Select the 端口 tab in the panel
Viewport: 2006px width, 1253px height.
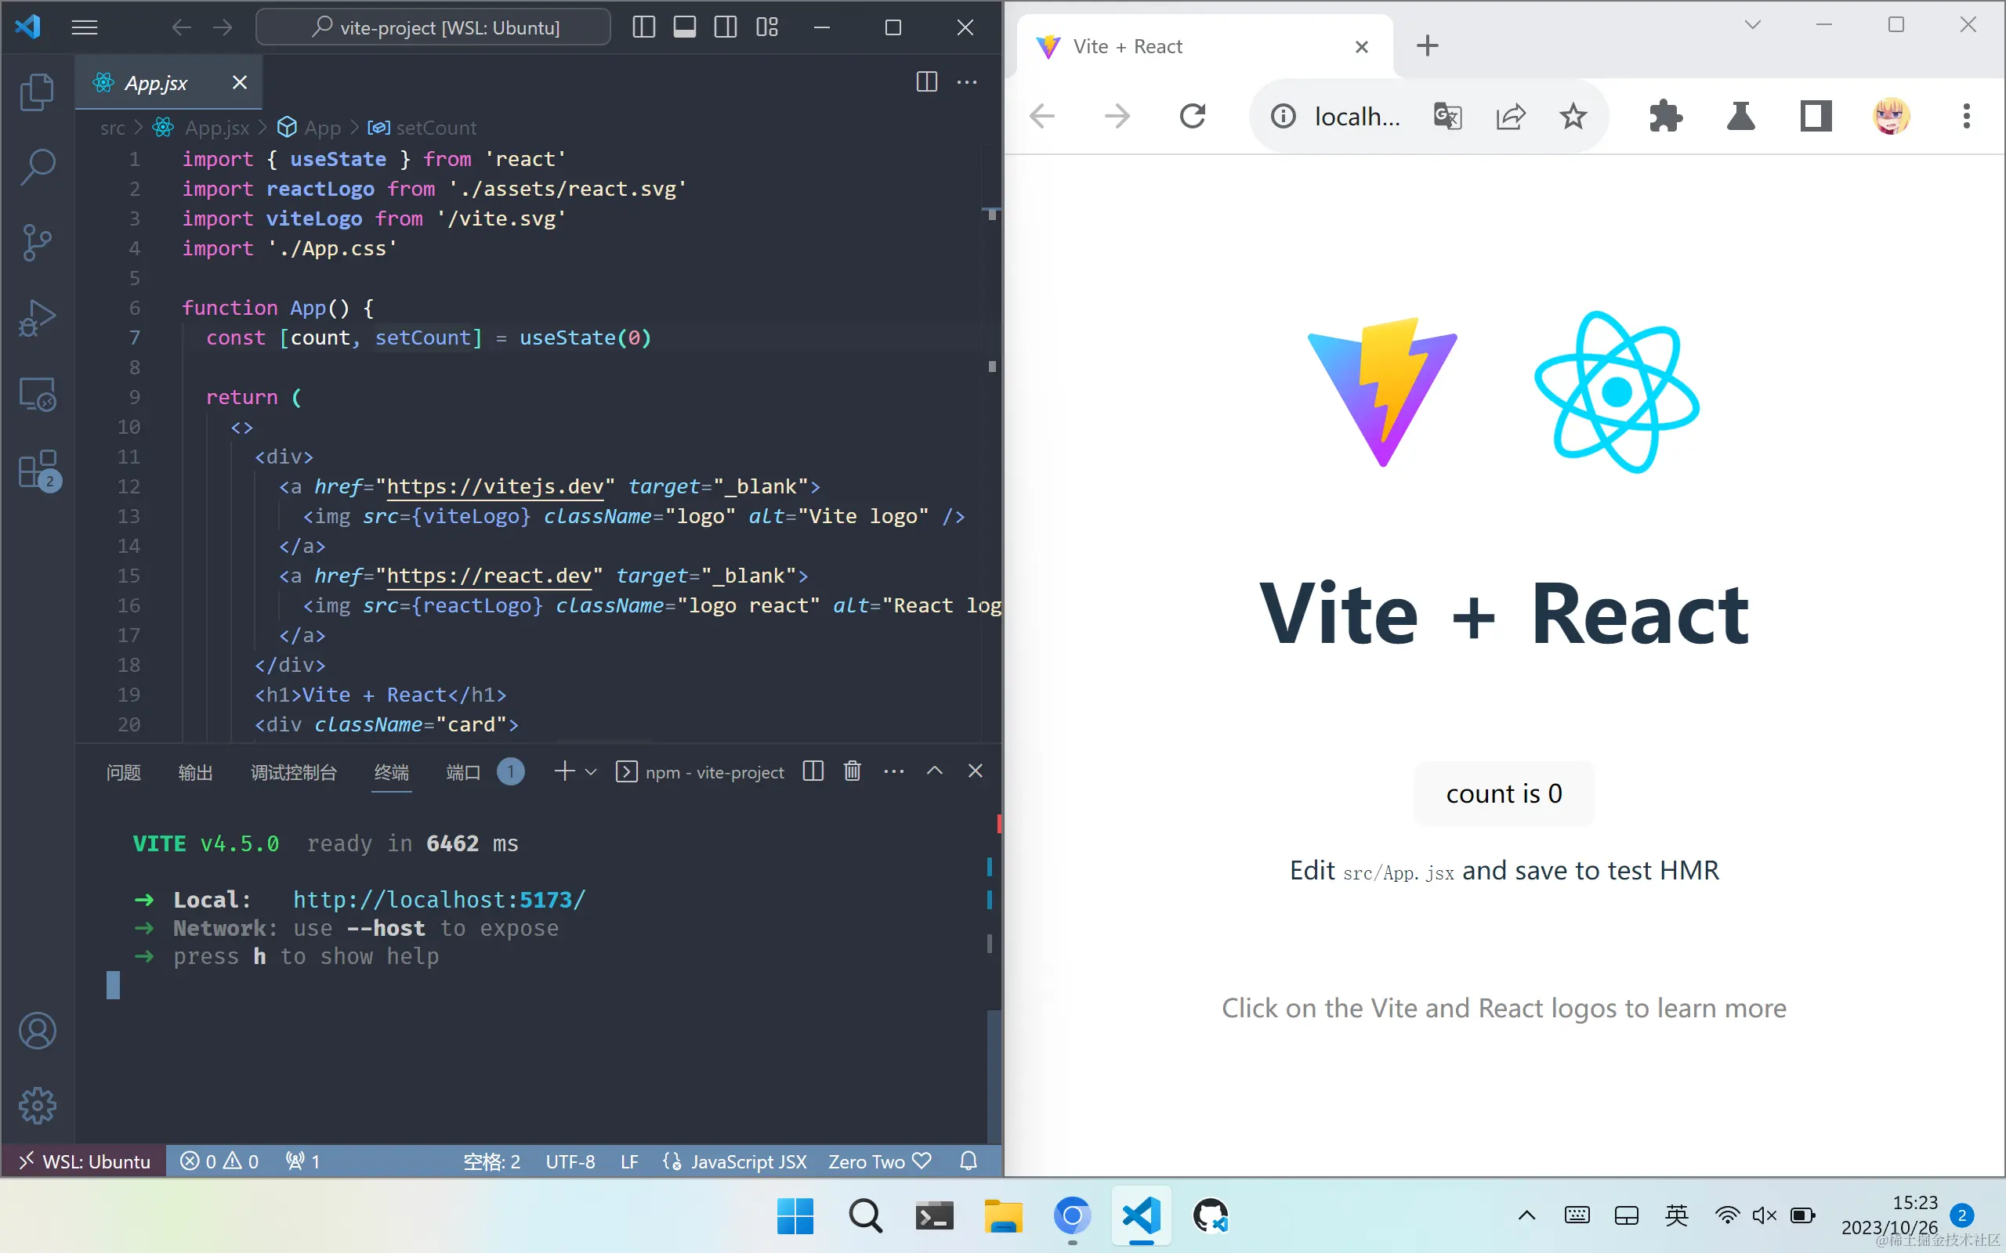pyautogui.click(x=462, y=771)
